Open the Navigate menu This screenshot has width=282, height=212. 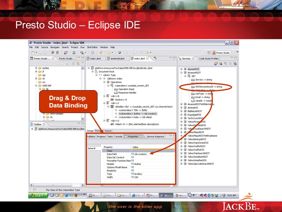(55, 47)
